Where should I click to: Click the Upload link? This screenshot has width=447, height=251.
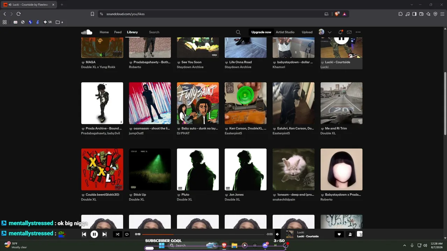click(x=307, y=32)
